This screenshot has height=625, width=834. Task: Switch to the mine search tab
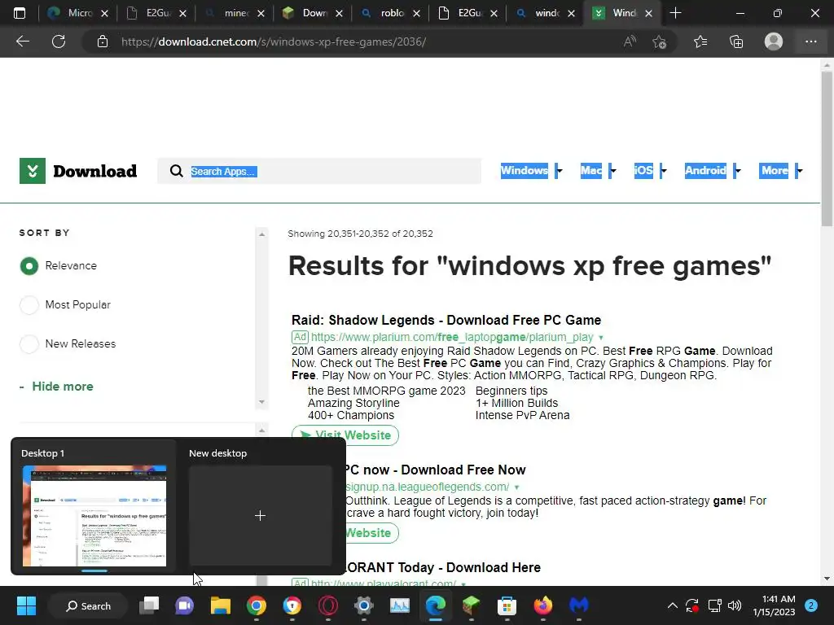[234, 13]
